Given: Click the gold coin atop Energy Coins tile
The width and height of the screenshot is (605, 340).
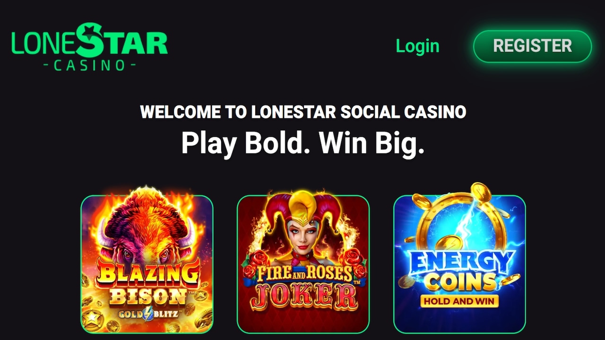Looking at the screenshot, I should [481, 192].
